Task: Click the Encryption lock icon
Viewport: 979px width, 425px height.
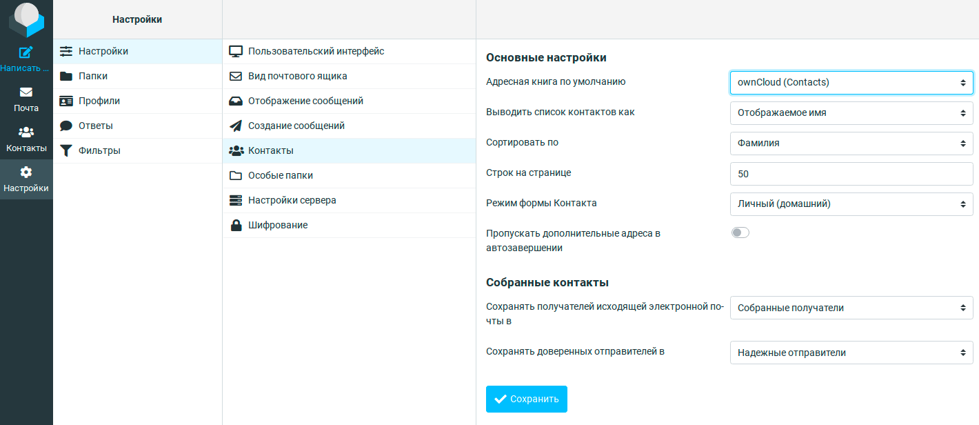Action: tap(236, 226)
